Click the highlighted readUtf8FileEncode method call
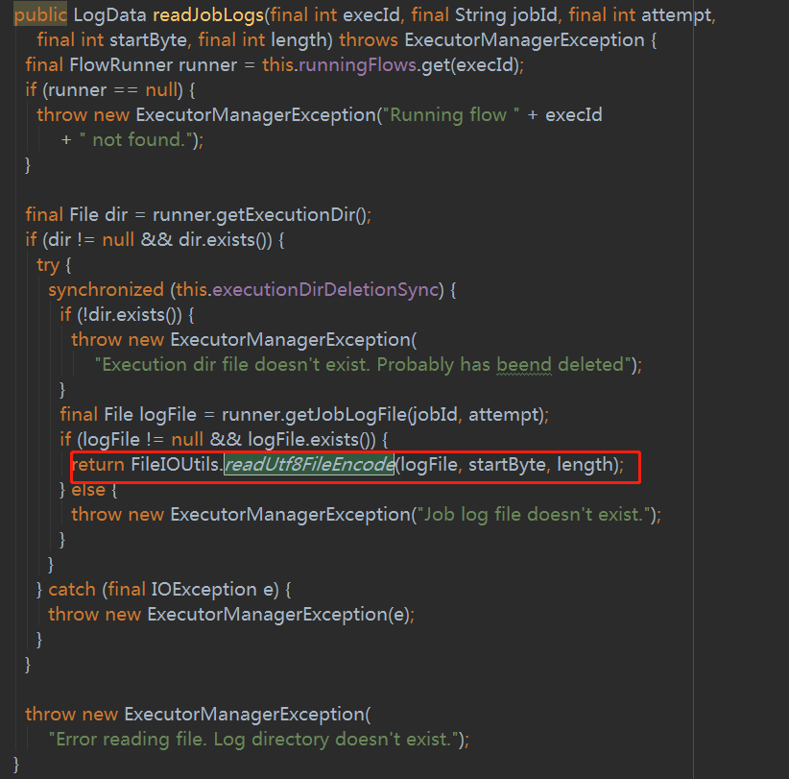The height and width of the screenshot is (779, 789). pyautogui.click(x=309, y=464)
